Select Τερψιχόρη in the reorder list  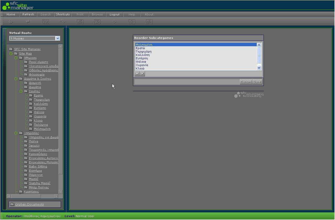[x=144, y=51]
